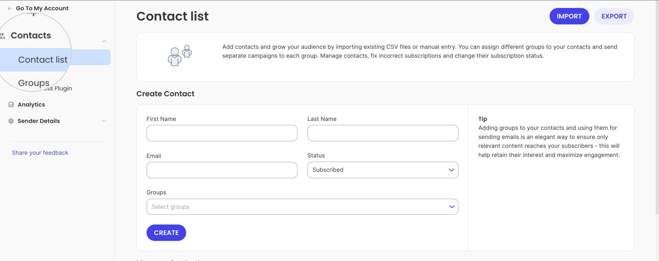
Task: Select Contact list in sidebar
Action: pos(43,60)
